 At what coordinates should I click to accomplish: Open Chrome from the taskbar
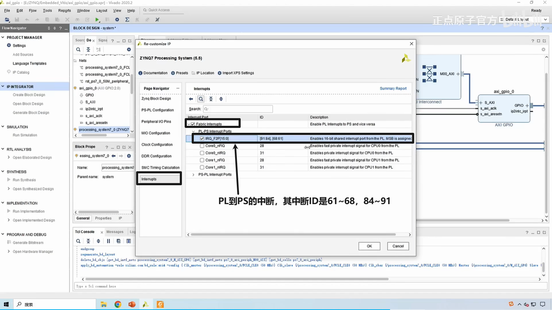pos(118,304)
